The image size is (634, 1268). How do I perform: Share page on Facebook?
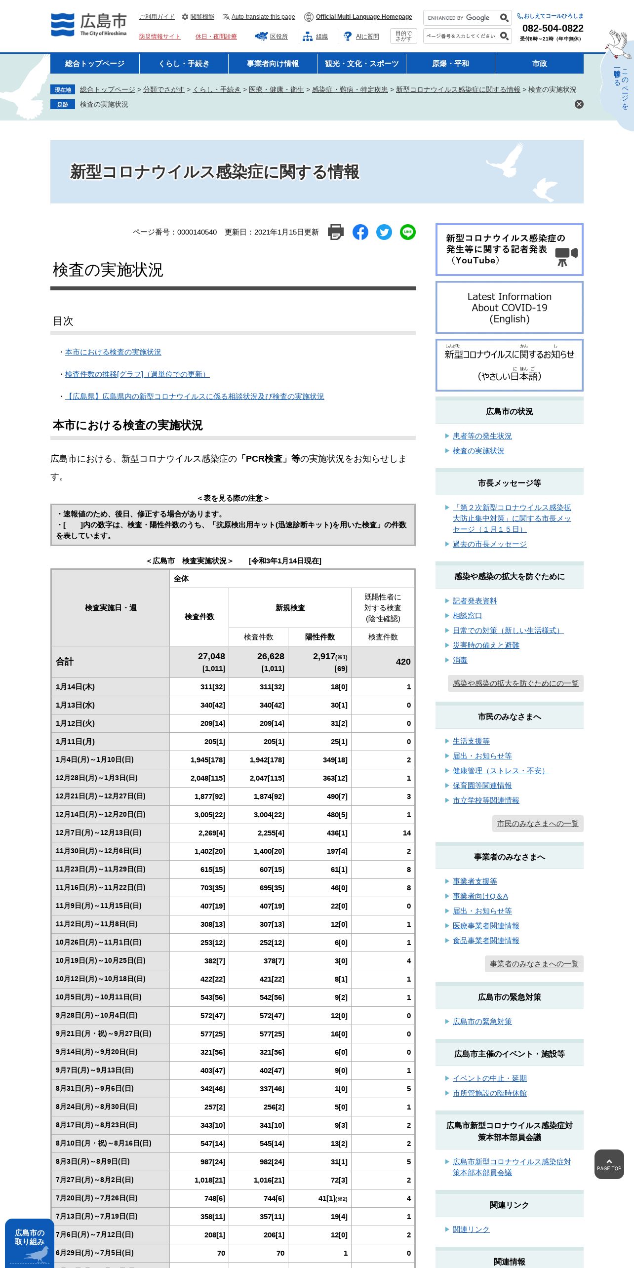(360, 232)
